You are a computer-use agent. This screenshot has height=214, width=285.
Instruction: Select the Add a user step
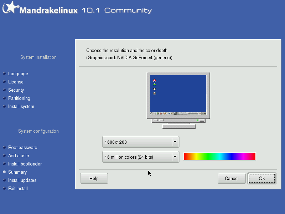click(19, 156)
